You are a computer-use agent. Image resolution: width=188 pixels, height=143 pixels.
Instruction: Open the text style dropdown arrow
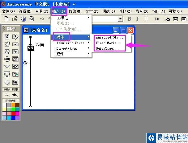[x=121, y=19]
